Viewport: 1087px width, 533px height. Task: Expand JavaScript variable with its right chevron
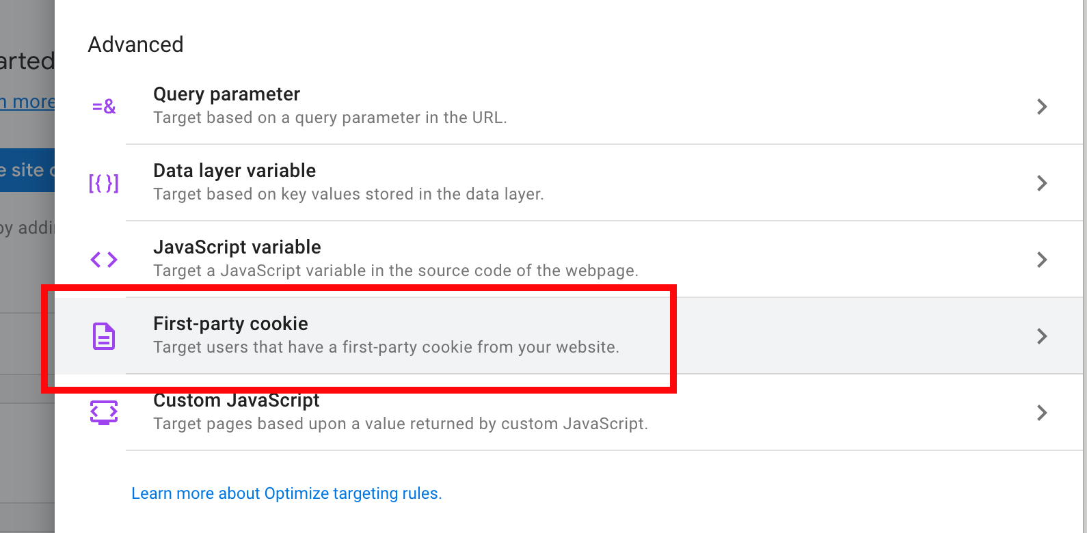point(1042,260)
